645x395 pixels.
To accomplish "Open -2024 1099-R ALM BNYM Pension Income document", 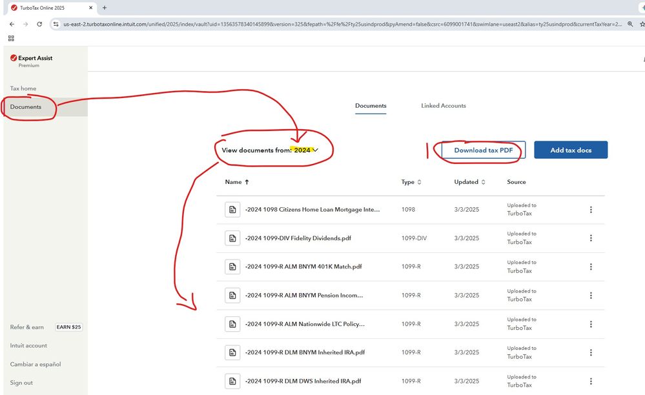I will tap(304, 296).
